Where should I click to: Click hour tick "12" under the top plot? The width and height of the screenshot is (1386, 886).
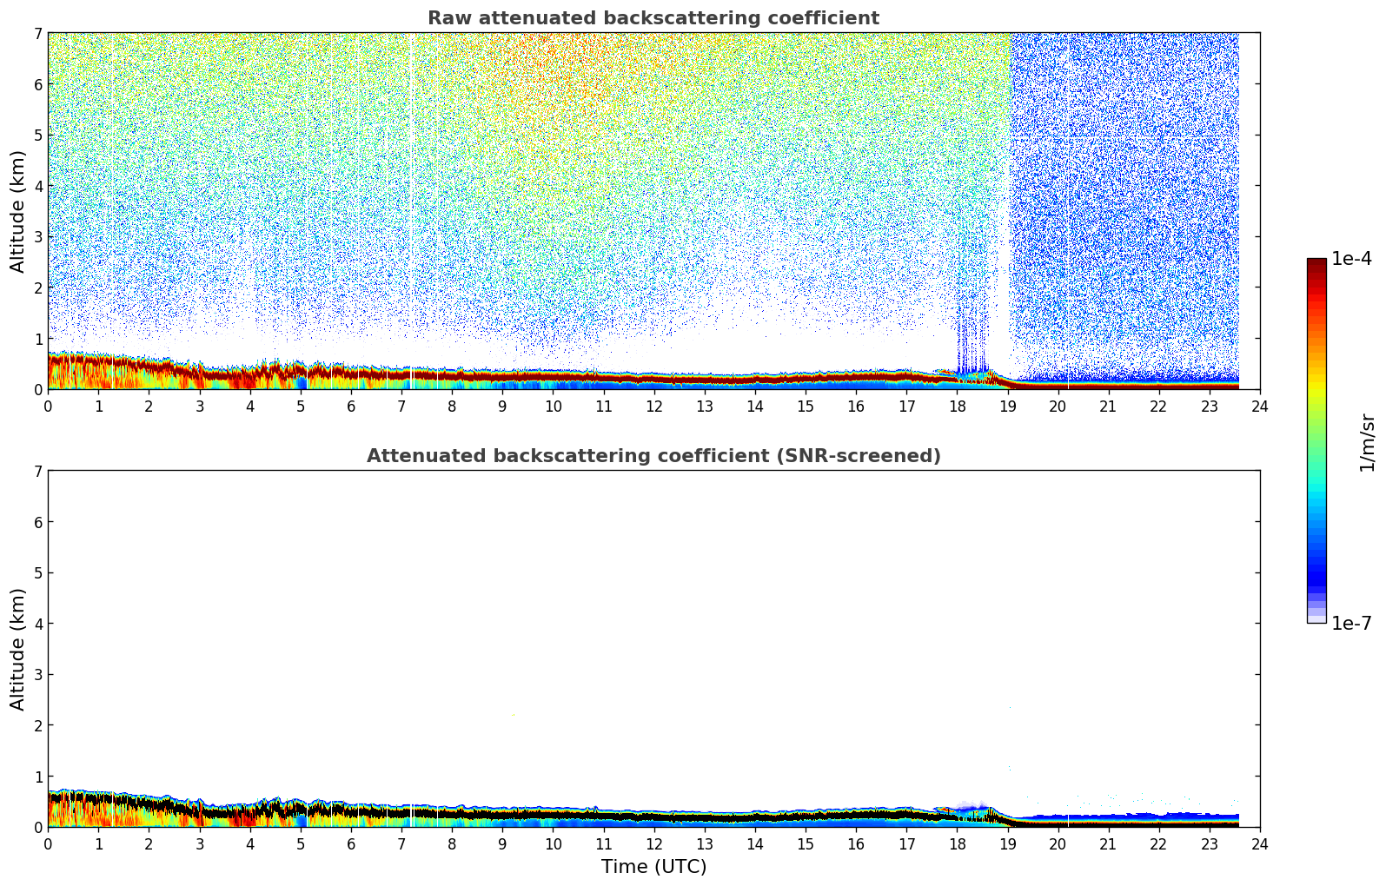click(x=653, y=406)
